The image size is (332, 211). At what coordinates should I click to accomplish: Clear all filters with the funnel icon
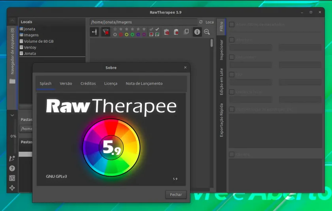point(106,32)
